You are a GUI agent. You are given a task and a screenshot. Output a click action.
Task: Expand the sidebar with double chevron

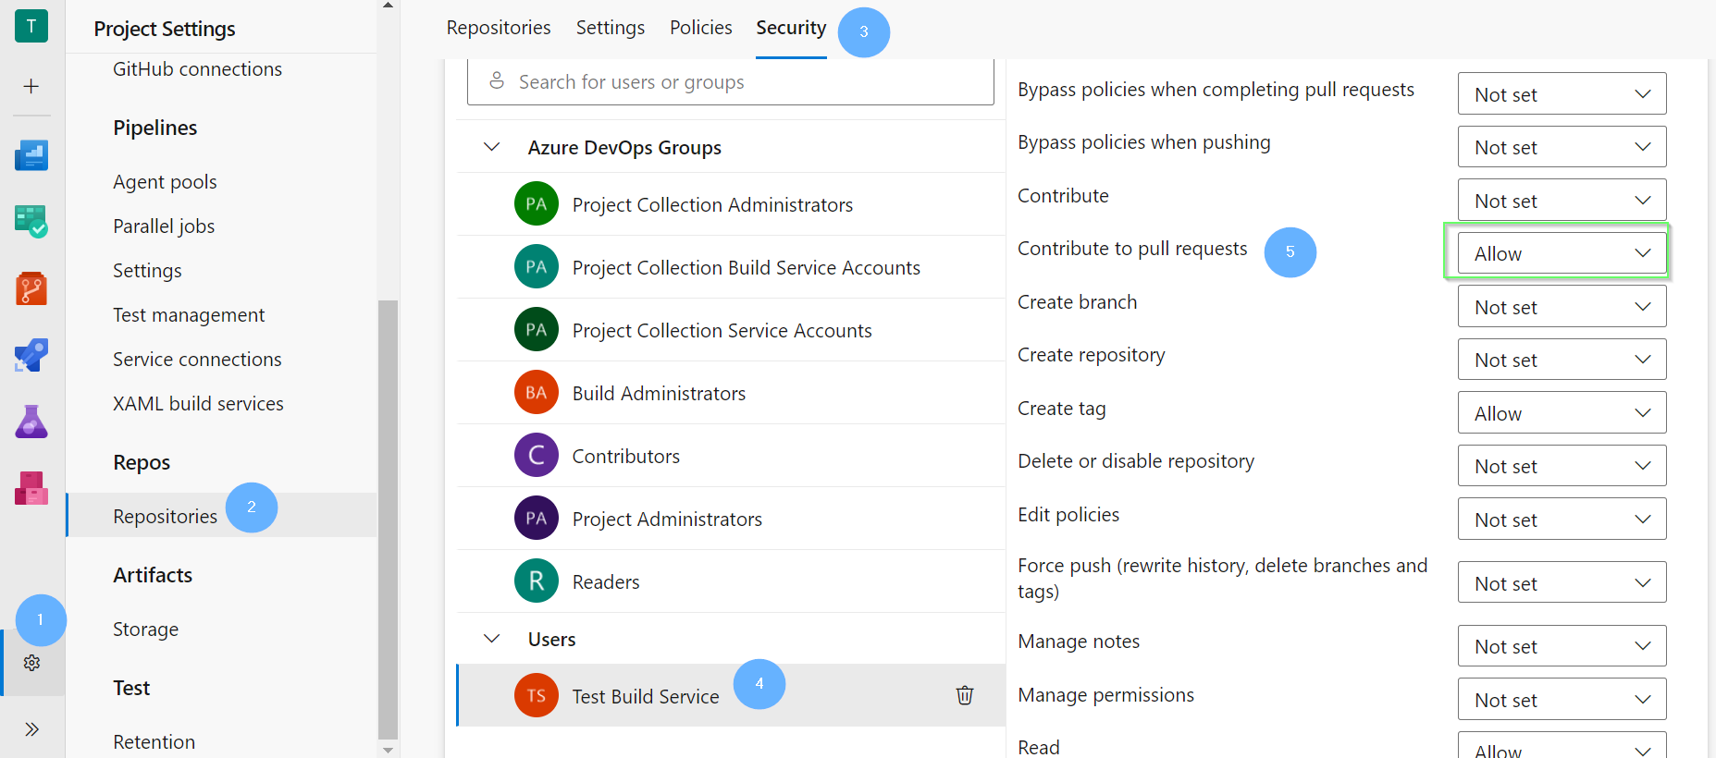click(x=32, y=729)
